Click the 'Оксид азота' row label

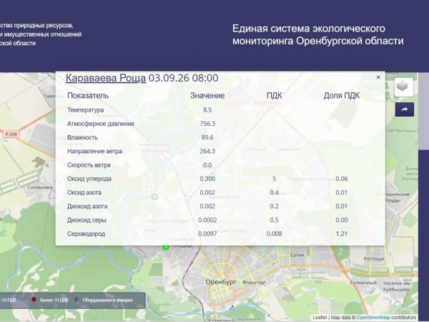(x=84, y=192)
